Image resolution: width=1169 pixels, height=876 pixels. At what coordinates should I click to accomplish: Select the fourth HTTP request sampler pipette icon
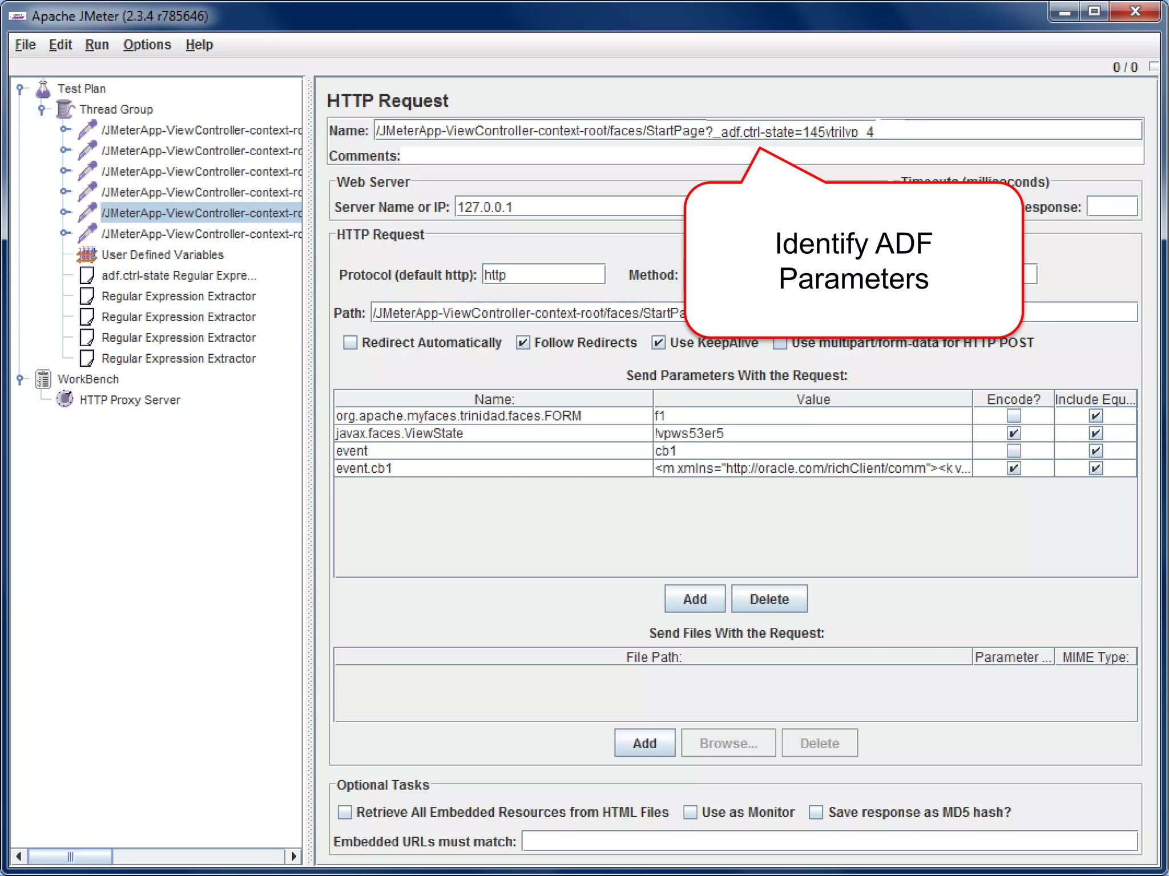[87, 192]
